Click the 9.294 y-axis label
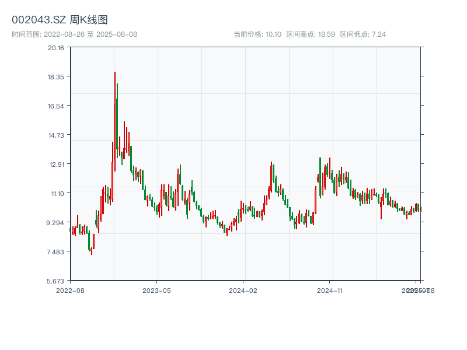 (x=56, y=223)
